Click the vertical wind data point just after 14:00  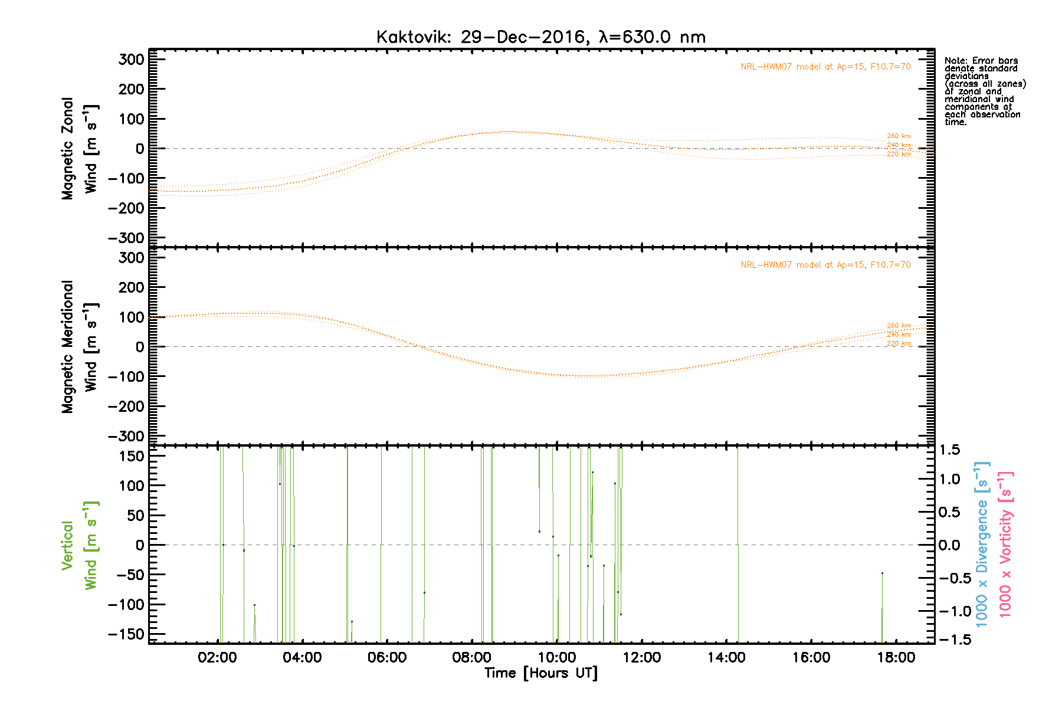(x=738, y=545)
